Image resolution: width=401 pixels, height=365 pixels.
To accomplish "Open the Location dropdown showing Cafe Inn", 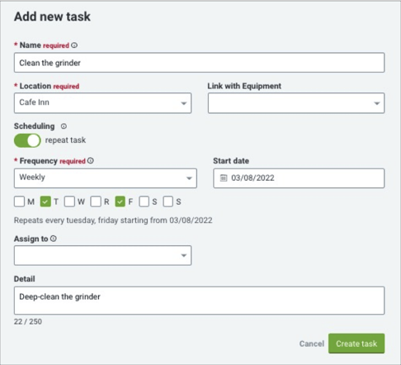I will pyautogui.click(x=102, y=103).
